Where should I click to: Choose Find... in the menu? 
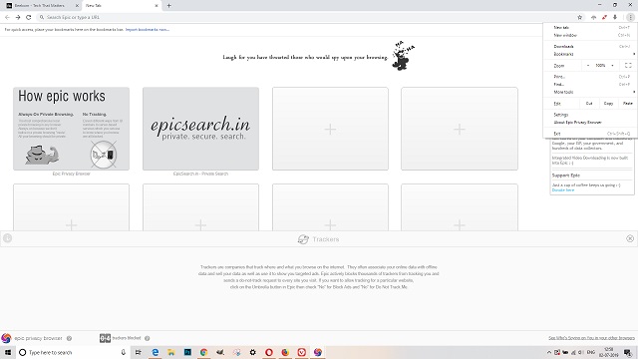coord(590,84)
